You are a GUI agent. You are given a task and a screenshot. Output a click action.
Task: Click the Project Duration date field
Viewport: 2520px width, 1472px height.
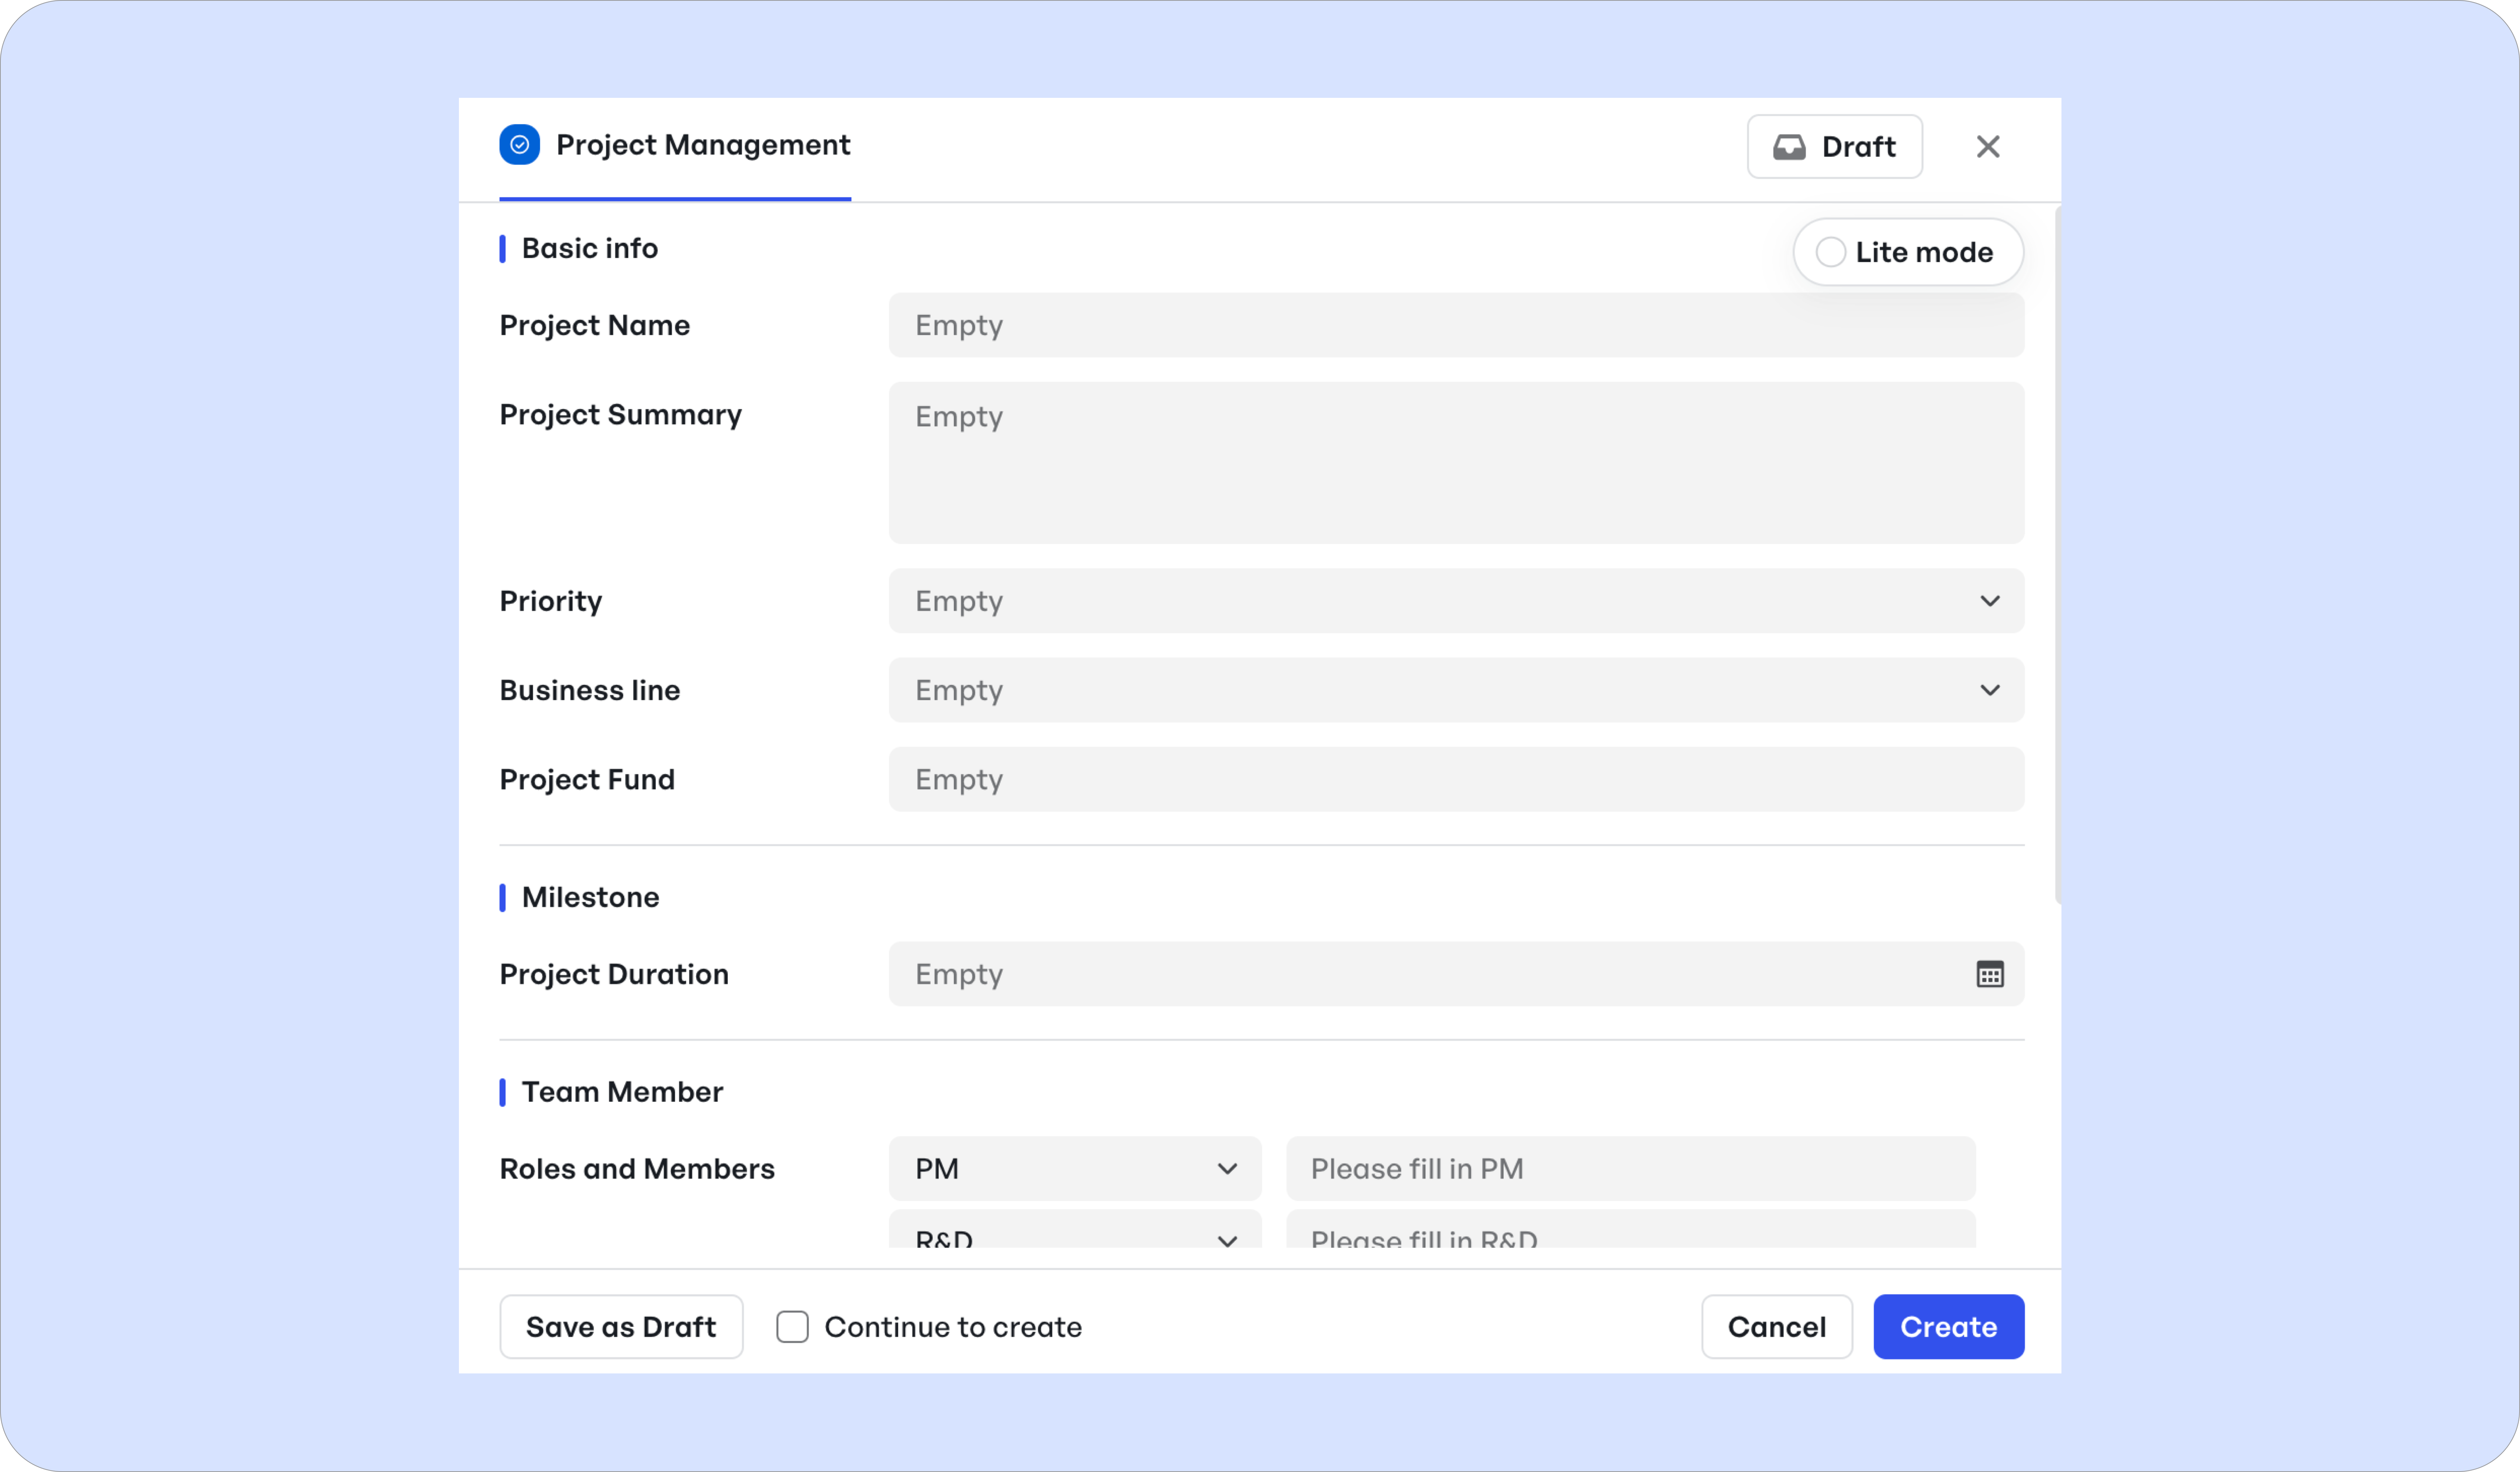(x=1456, y=974)
